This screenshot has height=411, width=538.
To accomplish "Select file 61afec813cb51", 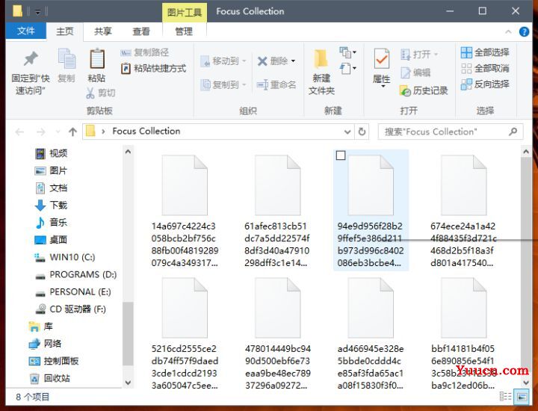I will 277,210.
